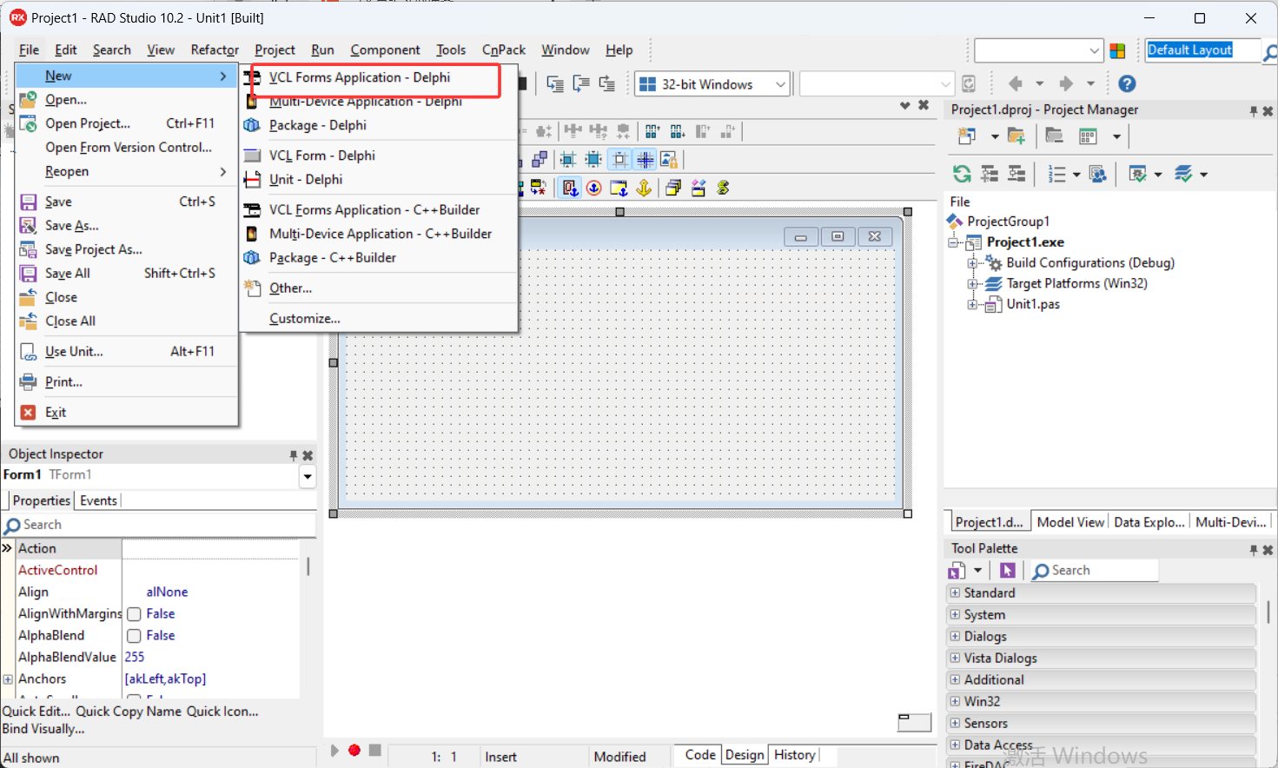Toggle the AlphaBlend checkbox

134,636
